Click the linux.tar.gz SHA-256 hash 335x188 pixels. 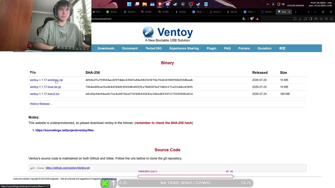pyautogui.click(x=139, y=87)
